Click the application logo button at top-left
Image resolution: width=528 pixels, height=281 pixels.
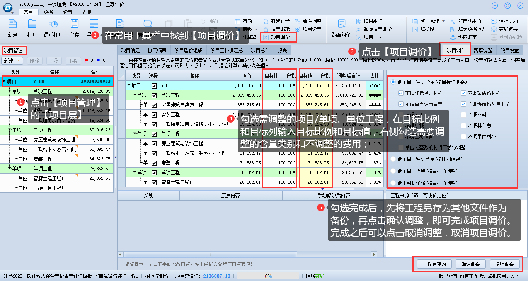(x=8, y=8)
